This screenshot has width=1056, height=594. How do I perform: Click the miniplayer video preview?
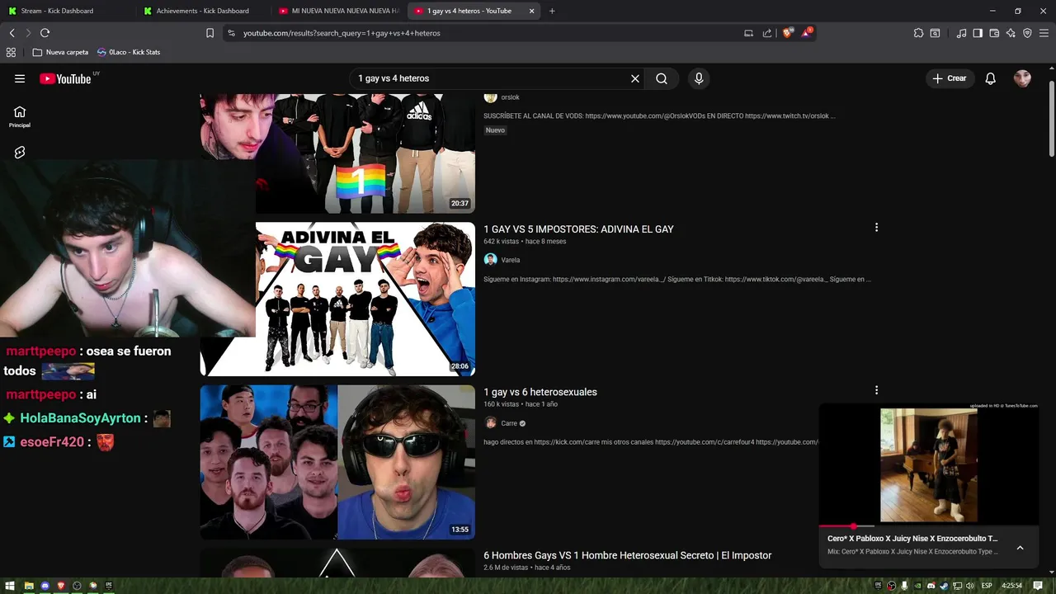[928, 464]
